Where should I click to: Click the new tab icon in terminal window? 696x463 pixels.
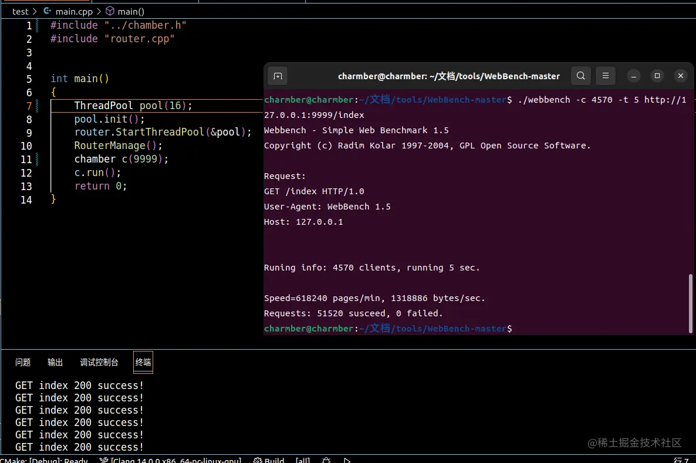278,76
